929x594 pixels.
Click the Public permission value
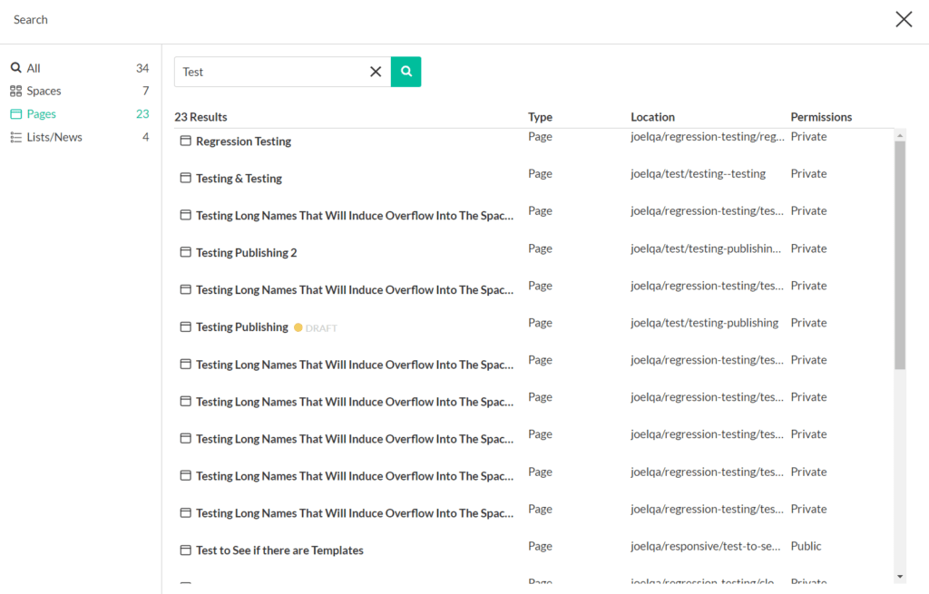click(806, 546)
